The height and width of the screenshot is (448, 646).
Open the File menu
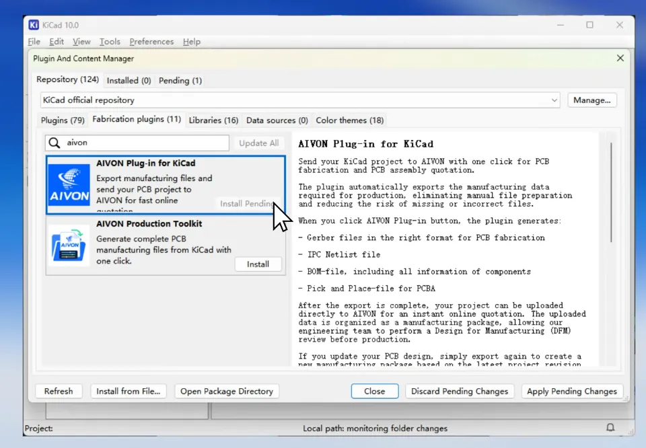tap(34, 42)
